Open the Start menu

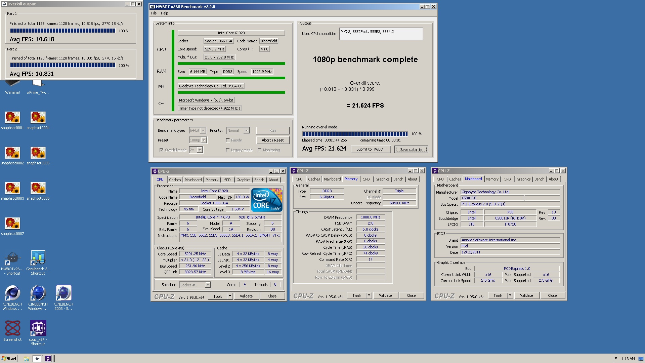(9, 359)
